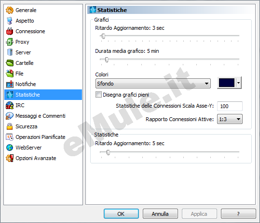The width and height of the screenshot is (260, 223).
Task: Open Rapporto Connessioni Attive 1:3 dropdown
Action: (x=230, y=119)
